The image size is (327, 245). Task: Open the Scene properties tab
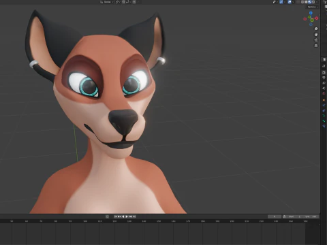coord(324,88)
